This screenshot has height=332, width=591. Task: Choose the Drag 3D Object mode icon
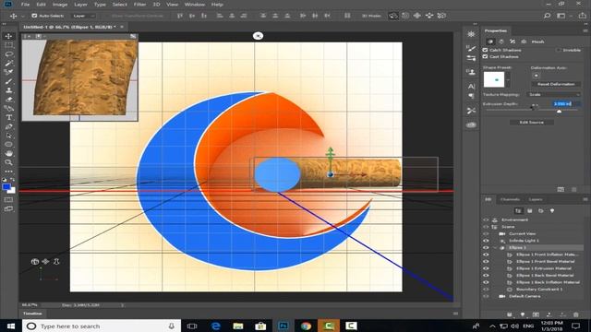417,16
